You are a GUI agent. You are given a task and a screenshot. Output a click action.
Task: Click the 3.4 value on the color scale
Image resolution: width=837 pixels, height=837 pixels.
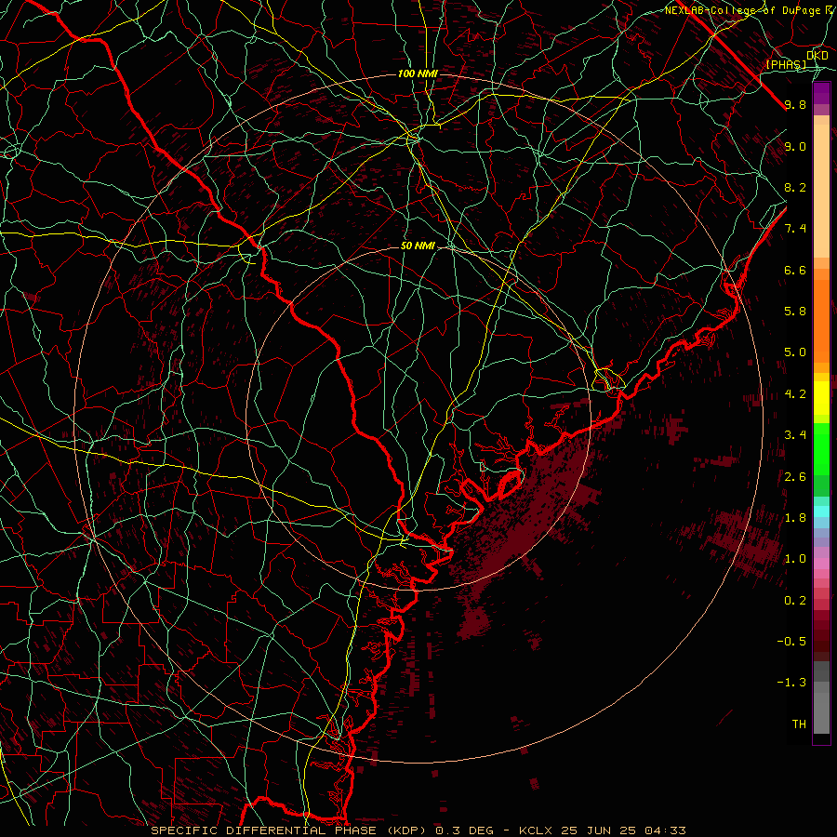point(795,435)
